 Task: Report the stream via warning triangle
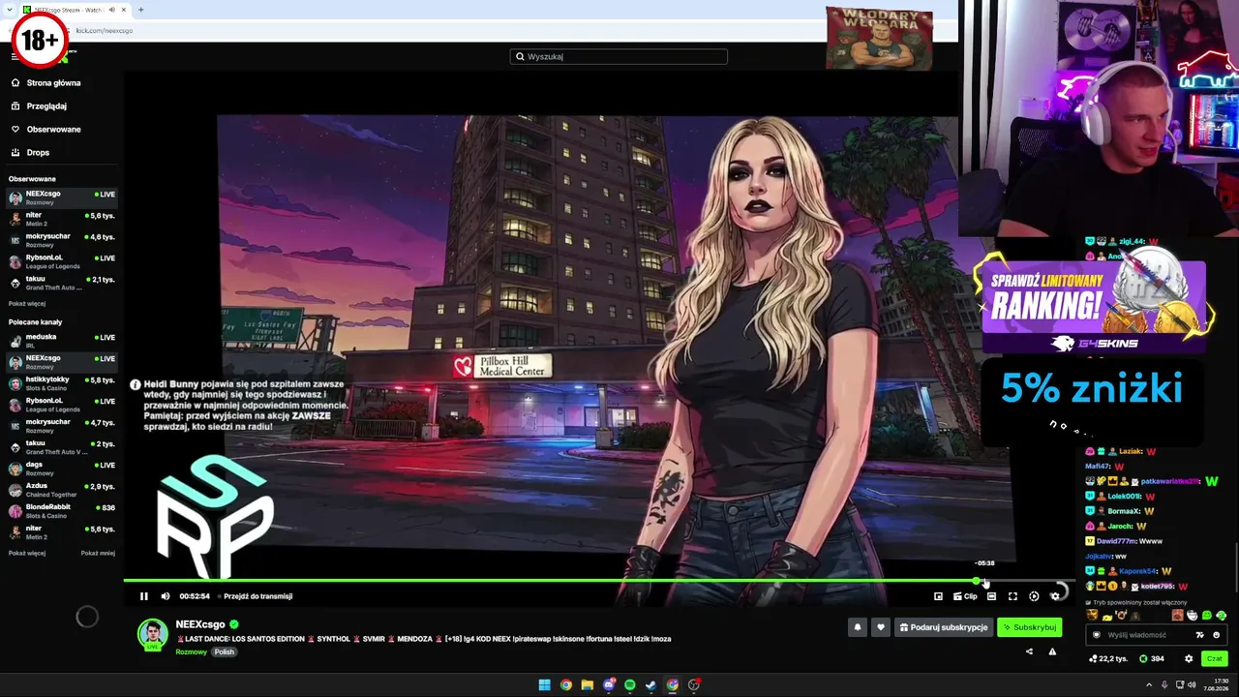coord(1052,652)
